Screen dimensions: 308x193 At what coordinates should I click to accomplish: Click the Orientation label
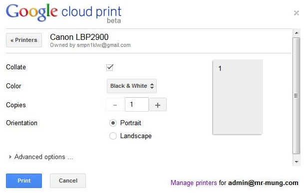[21, 123]
